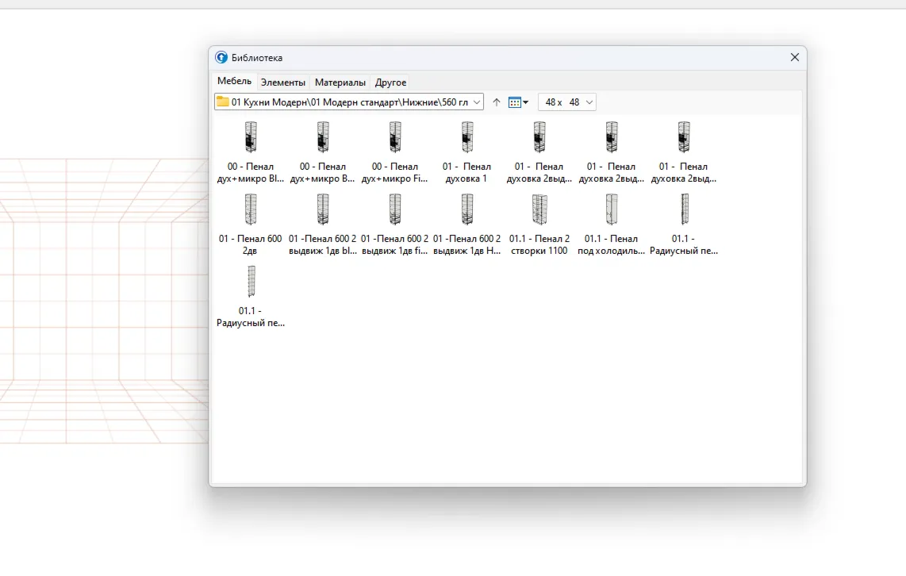Image resolution: width=906 pixels, height=576 pixels.
Task: Select '01.1 - Пенал под холодиль...' item
Action: (x=612, y=225)
